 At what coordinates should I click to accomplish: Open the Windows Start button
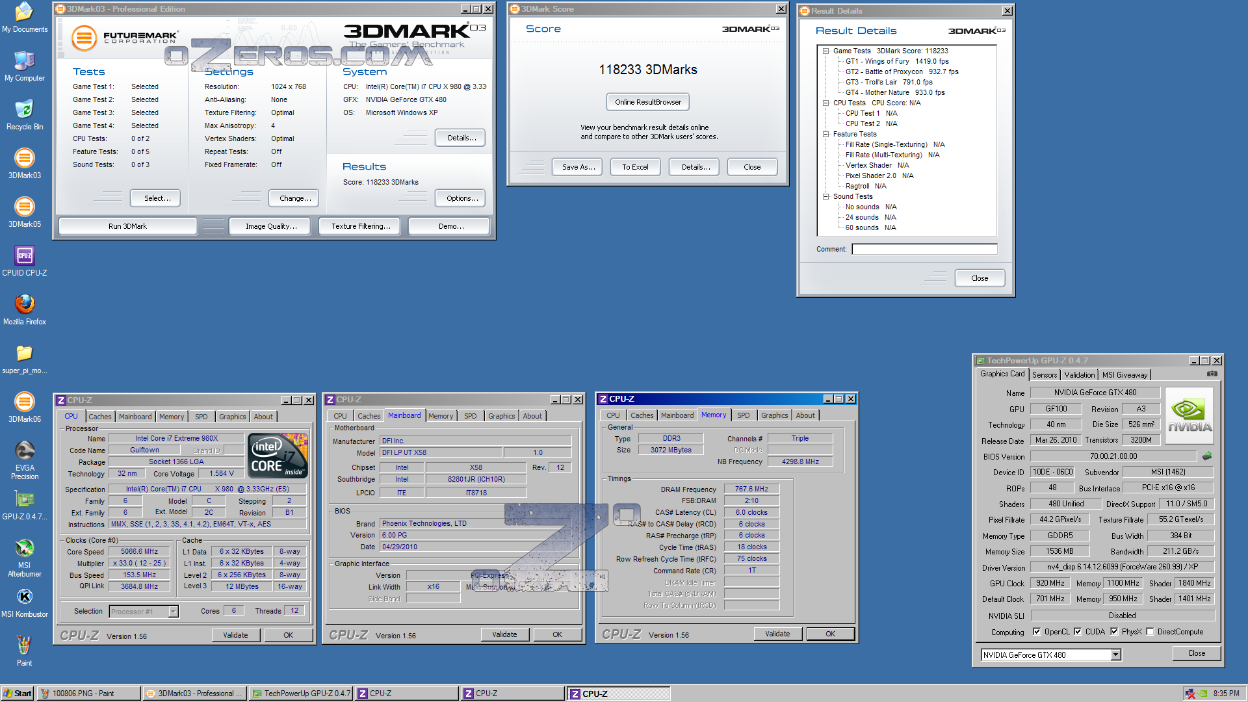tap(18, 694)
